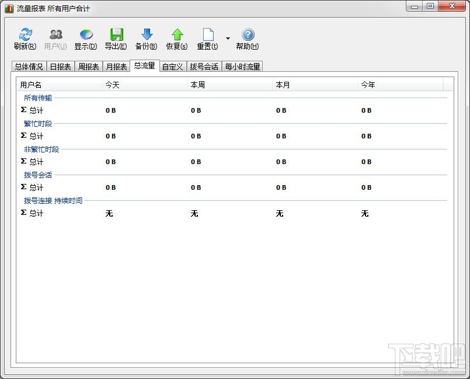
Task: Select the 月报表 tab
Action: tap(116, 66)
